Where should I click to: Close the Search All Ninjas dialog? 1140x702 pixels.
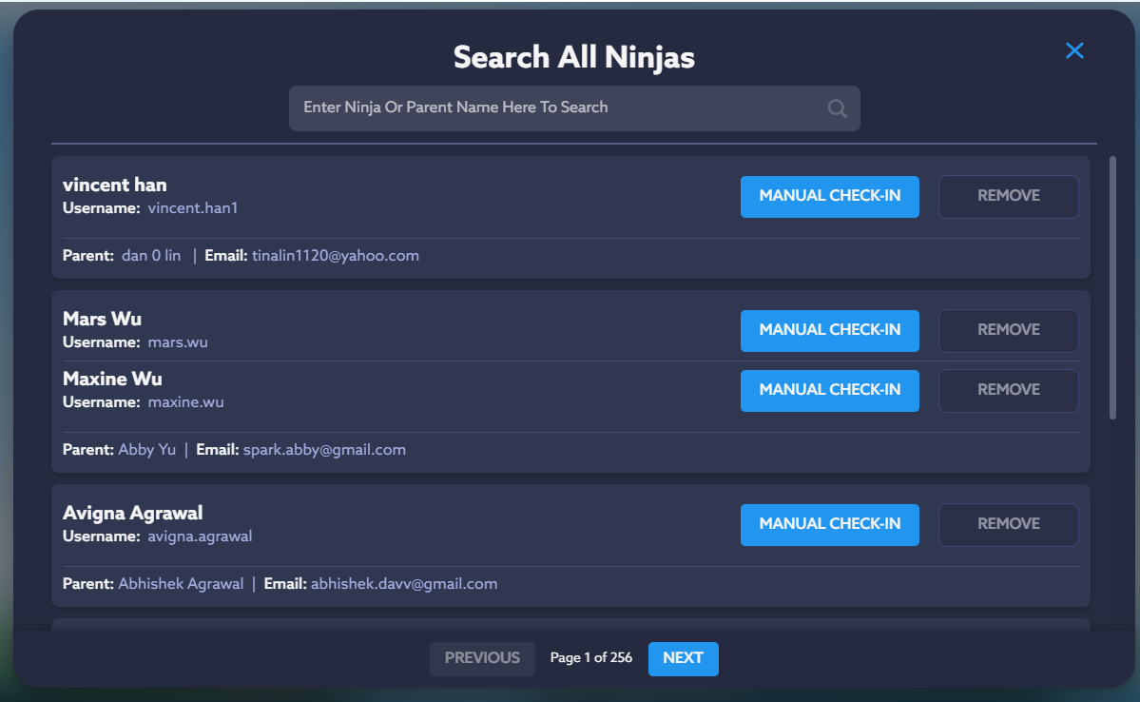[x=1074, y=50]
